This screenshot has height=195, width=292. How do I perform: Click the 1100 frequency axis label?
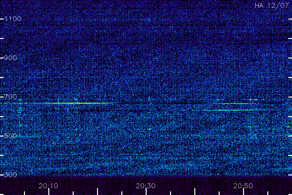[x=13, y=19]
